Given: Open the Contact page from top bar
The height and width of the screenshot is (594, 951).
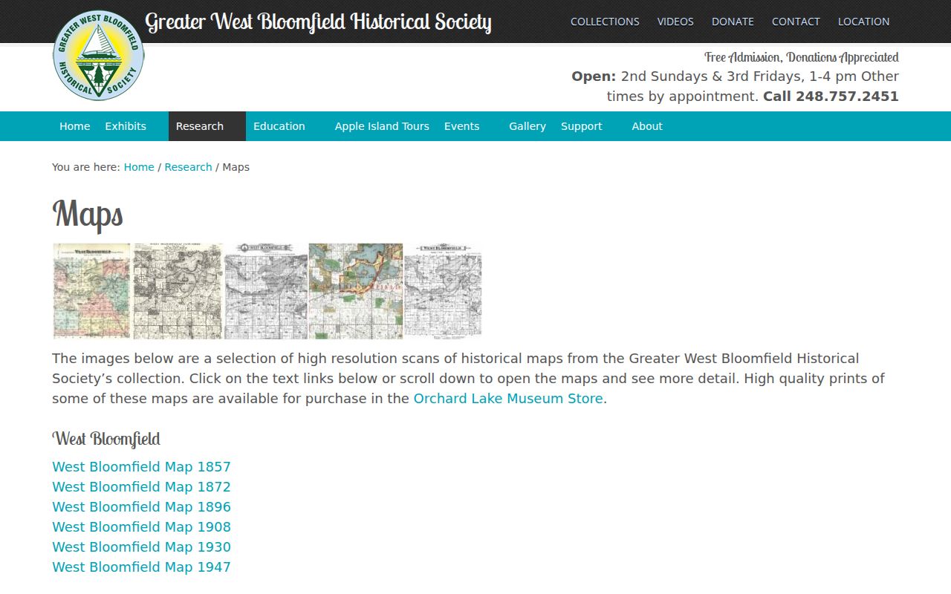Looking at the screenshot, I should pos(796,22).
